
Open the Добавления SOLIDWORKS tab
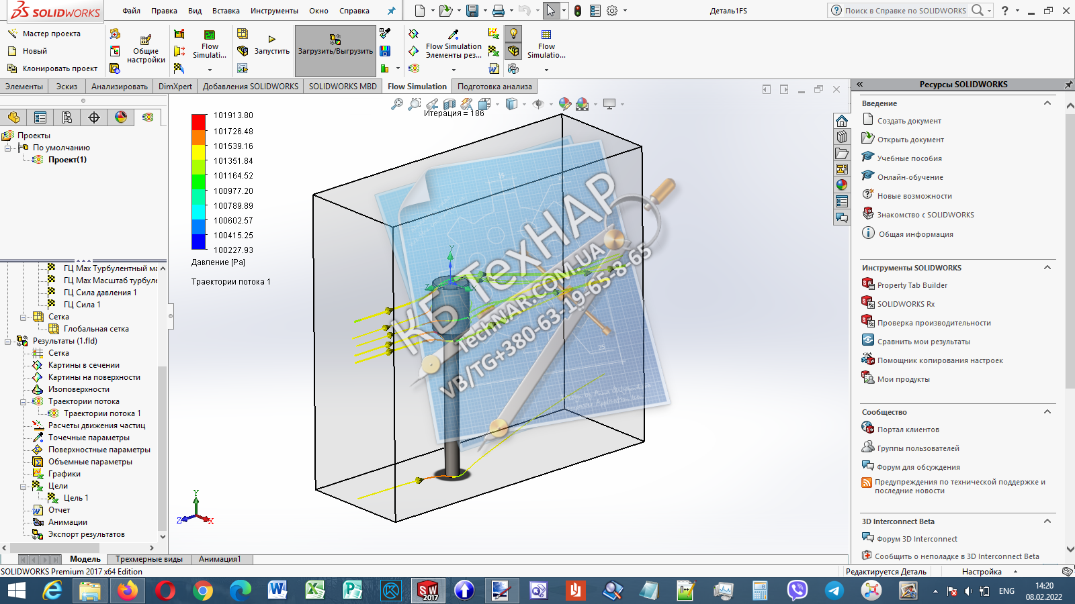(x=251, y=87)
